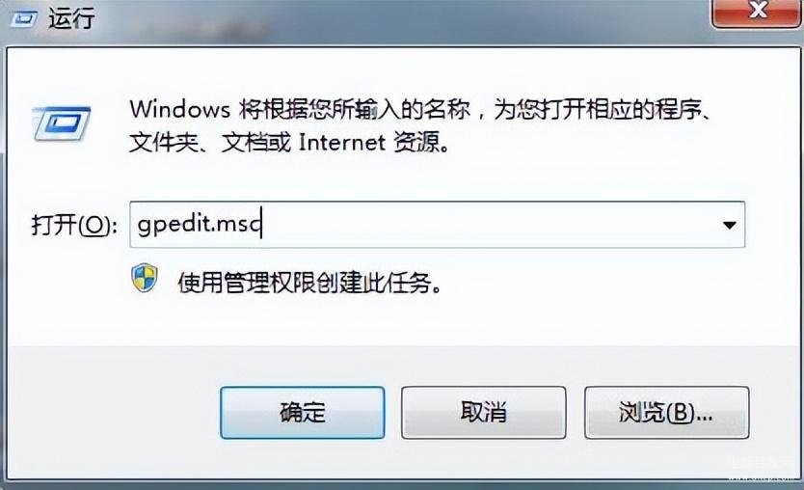Cancel the dialog using 取消
Viewport: 804px width, 490px height.
pos(484,413)
